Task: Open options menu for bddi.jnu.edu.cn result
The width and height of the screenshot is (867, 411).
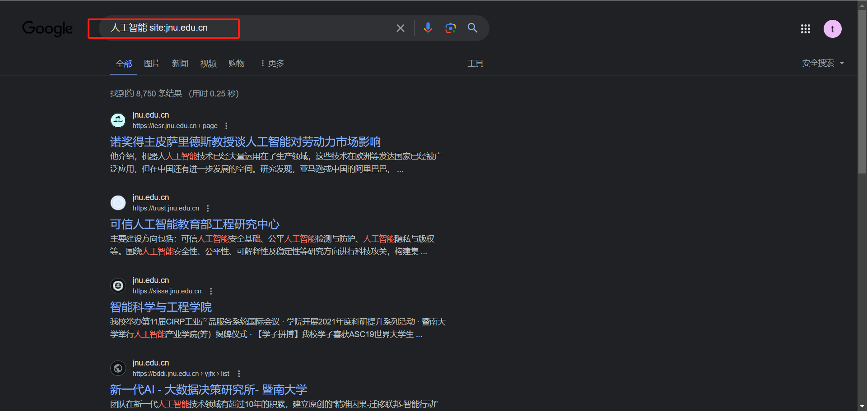Action: 239,374
